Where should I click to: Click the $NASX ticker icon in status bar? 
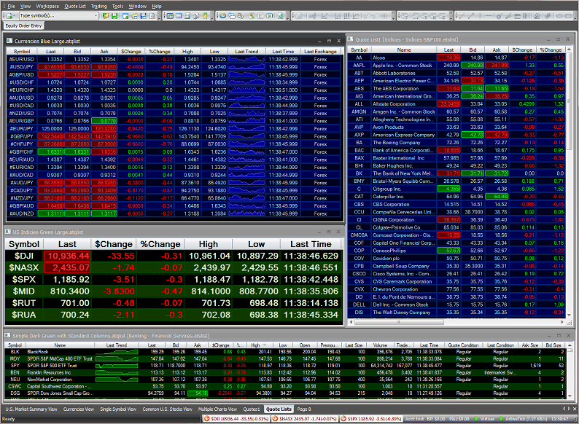(x=275, y=419)
